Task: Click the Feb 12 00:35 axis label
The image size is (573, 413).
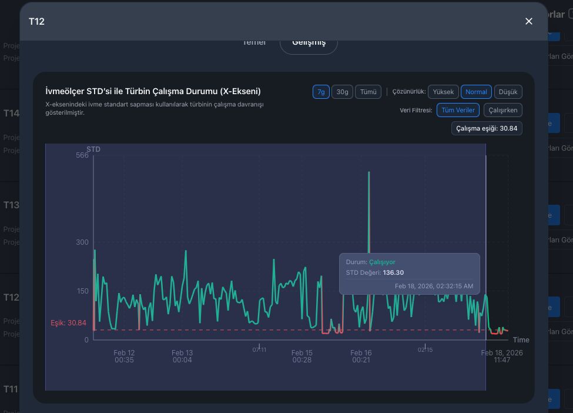Action: coord(124,357)
